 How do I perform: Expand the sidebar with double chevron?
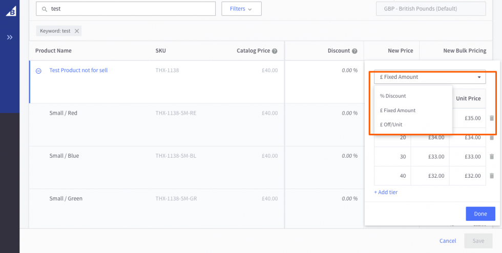point(10,37)
